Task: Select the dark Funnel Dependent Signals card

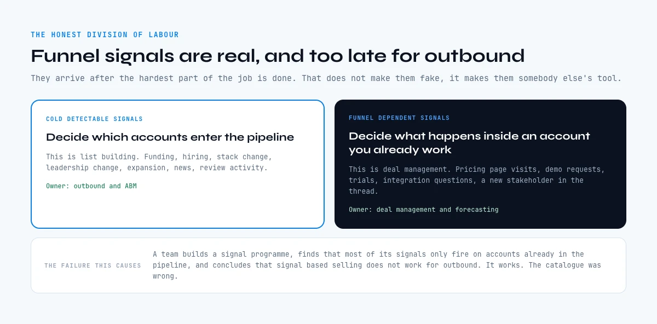Action: tap(480, 164)
